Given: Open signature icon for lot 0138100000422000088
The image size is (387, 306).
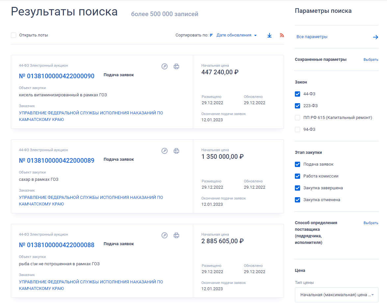Looking at the screenshot, I should [x=165, y=235].
